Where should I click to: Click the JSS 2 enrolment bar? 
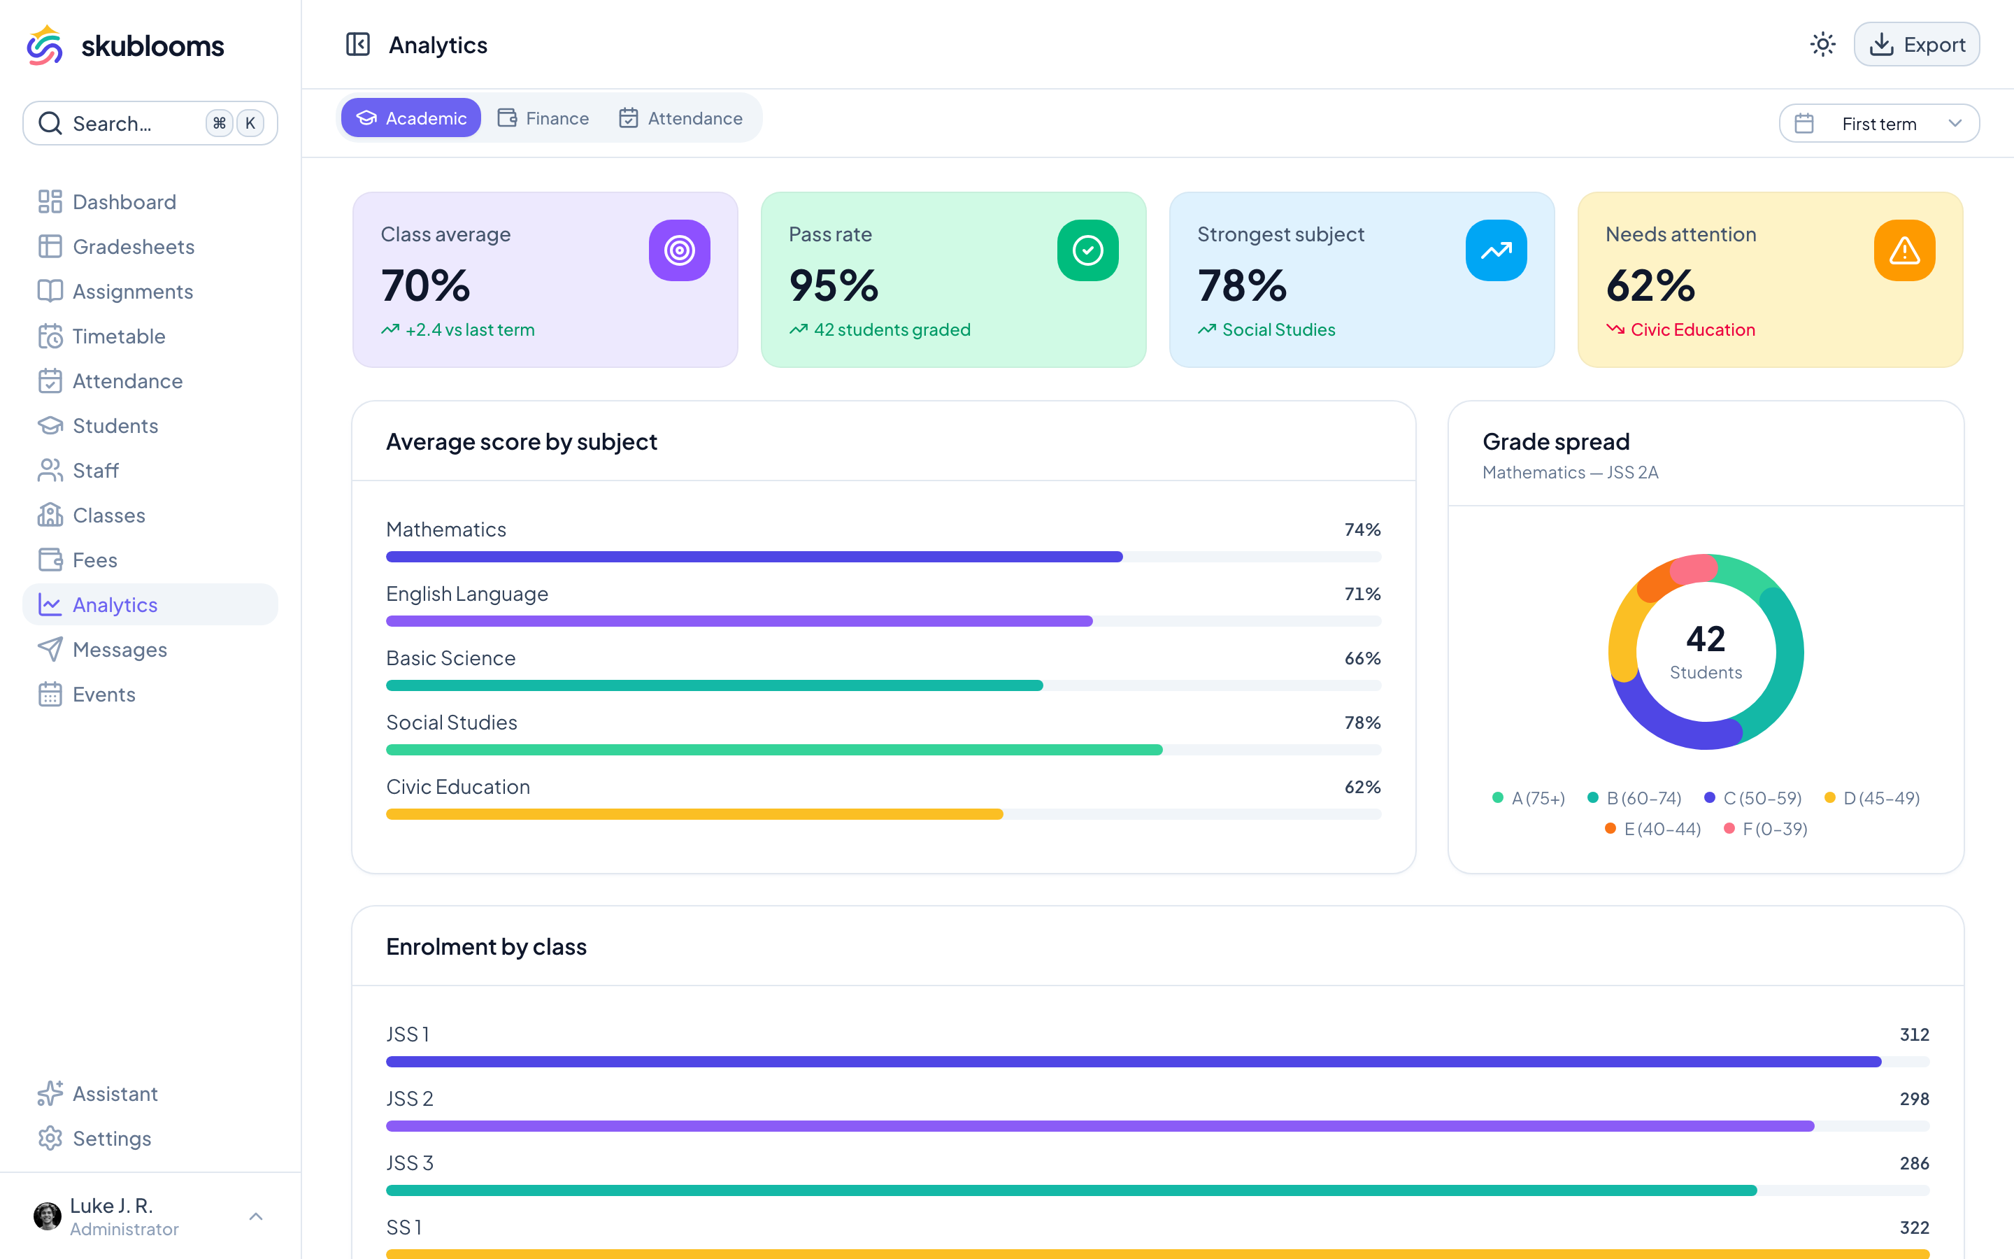(x=1157, y=1126)
